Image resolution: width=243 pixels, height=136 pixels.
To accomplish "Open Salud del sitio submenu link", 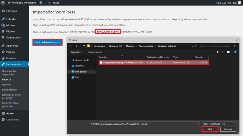I will click(x=9, y=90).
